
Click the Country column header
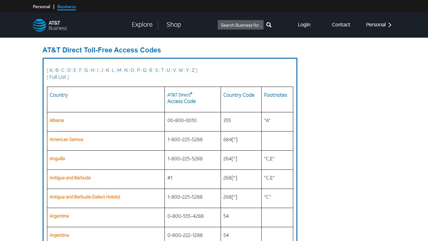[59, 95]
